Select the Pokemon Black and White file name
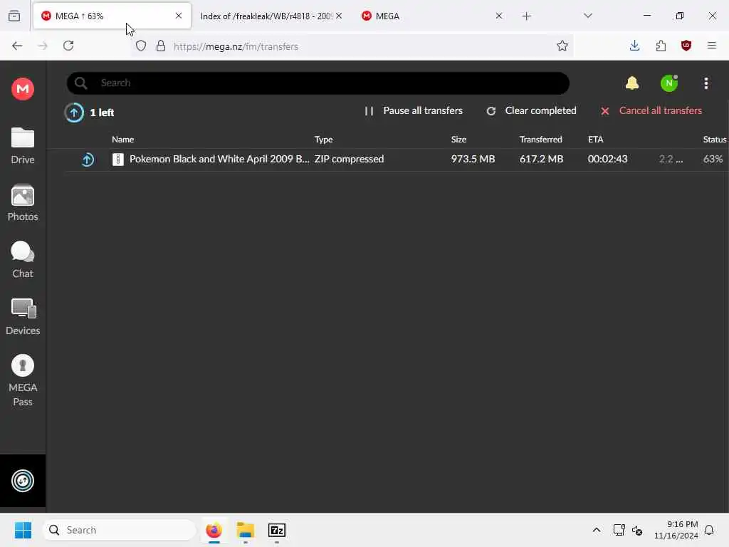The image size is (729, 547). pyautogui.click(x=219, y=159)
